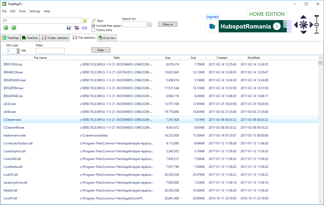The image size is (324, 205).
Task: Select the CoreFP.dll row
Action: [160, 198]
